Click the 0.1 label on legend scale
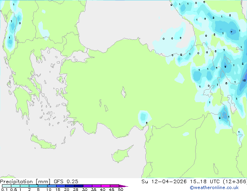 pos(4,190)
